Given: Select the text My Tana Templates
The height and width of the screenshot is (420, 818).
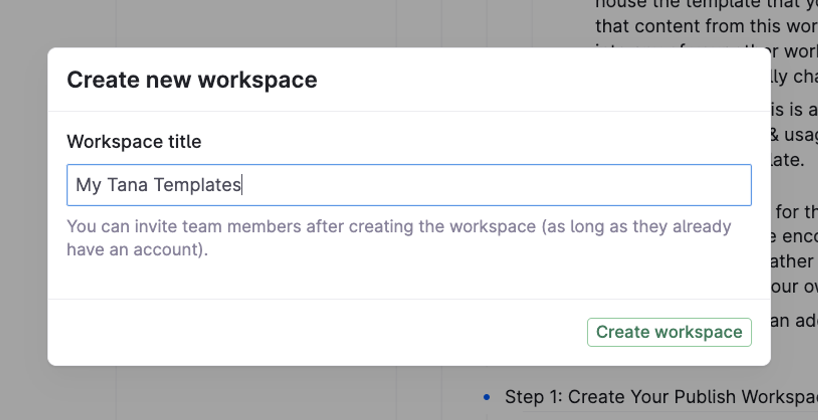Looking at the screenshot, I should pyautogui.click(x=158, y=185).
